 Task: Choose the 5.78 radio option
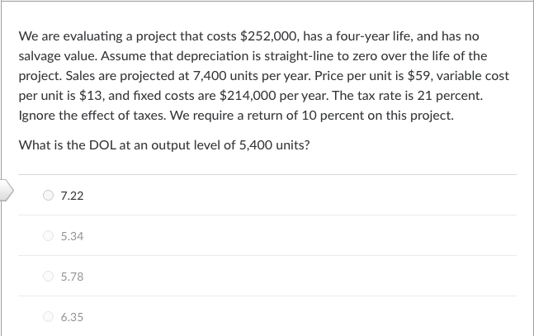click(50, 277)
